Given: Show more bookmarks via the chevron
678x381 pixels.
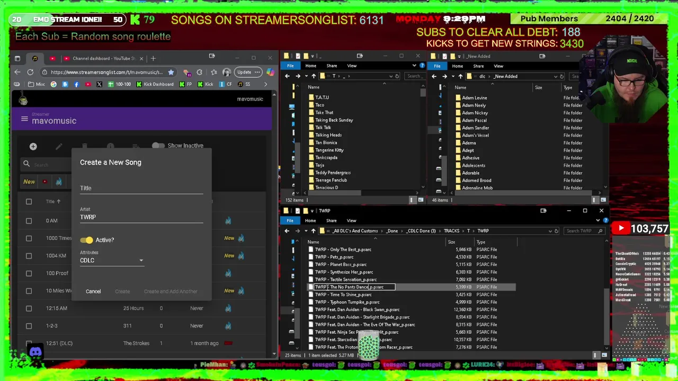Looking at the screenshot, I should click(266, 84).
